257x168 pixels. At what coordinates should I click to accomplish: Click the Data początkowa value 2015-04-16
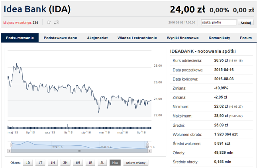click(x=224, y=70)
